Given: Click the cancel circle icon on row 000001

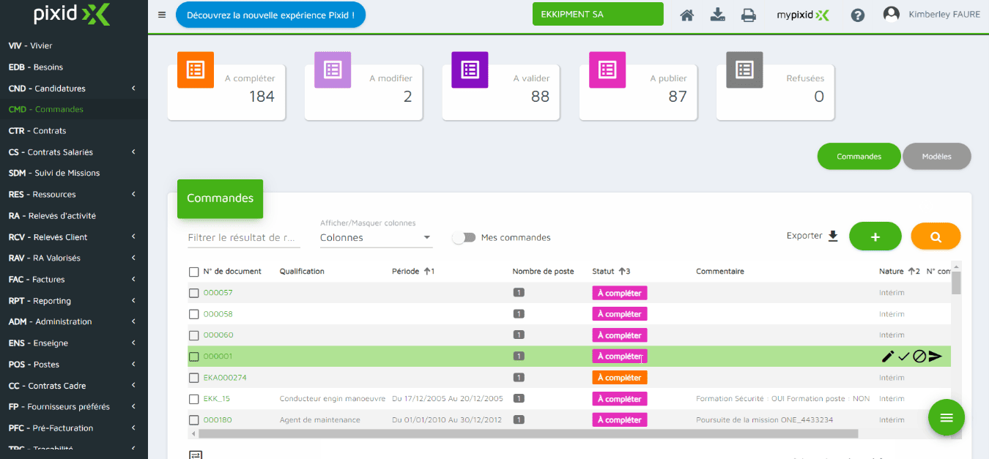Looking at the screenshot, I should 919,357.
